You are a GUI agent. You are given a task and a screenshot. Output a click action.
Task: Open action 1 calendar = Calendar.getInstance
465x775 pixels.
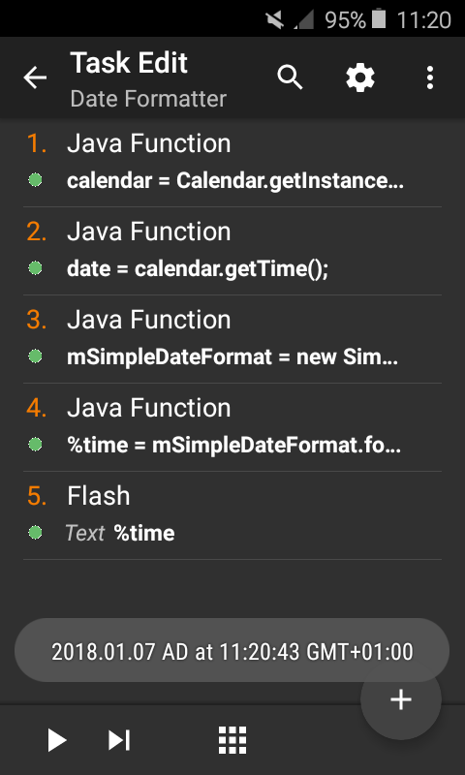pos(232,163)
